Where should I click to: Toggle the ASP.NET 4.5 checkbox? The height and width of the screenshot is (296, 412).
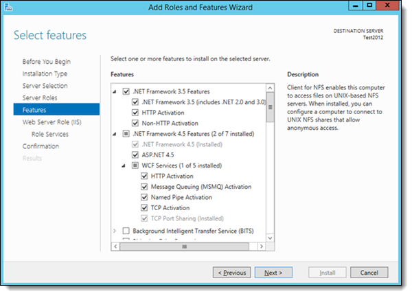135,155
